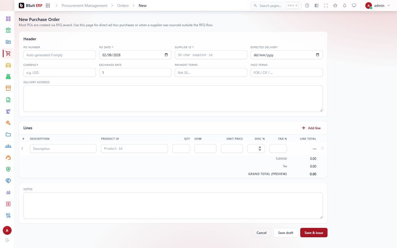Toggle fullscreen mode icon in top bar

[x=326, y=6]
